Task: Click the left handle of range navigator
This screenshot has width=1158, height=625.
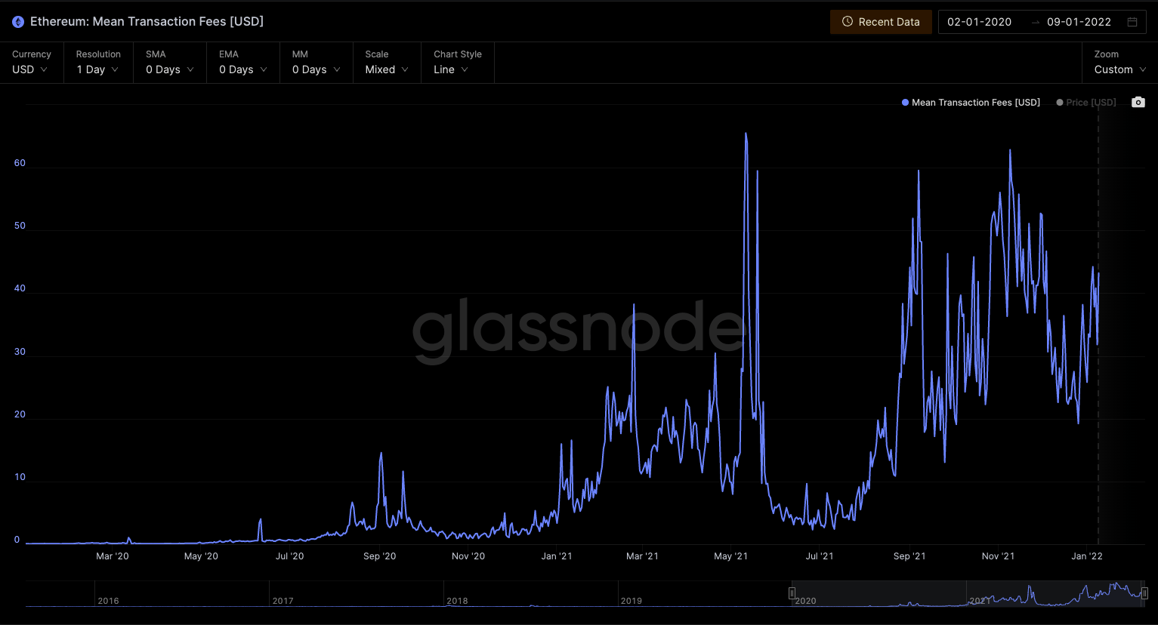Action: [792, 593]
